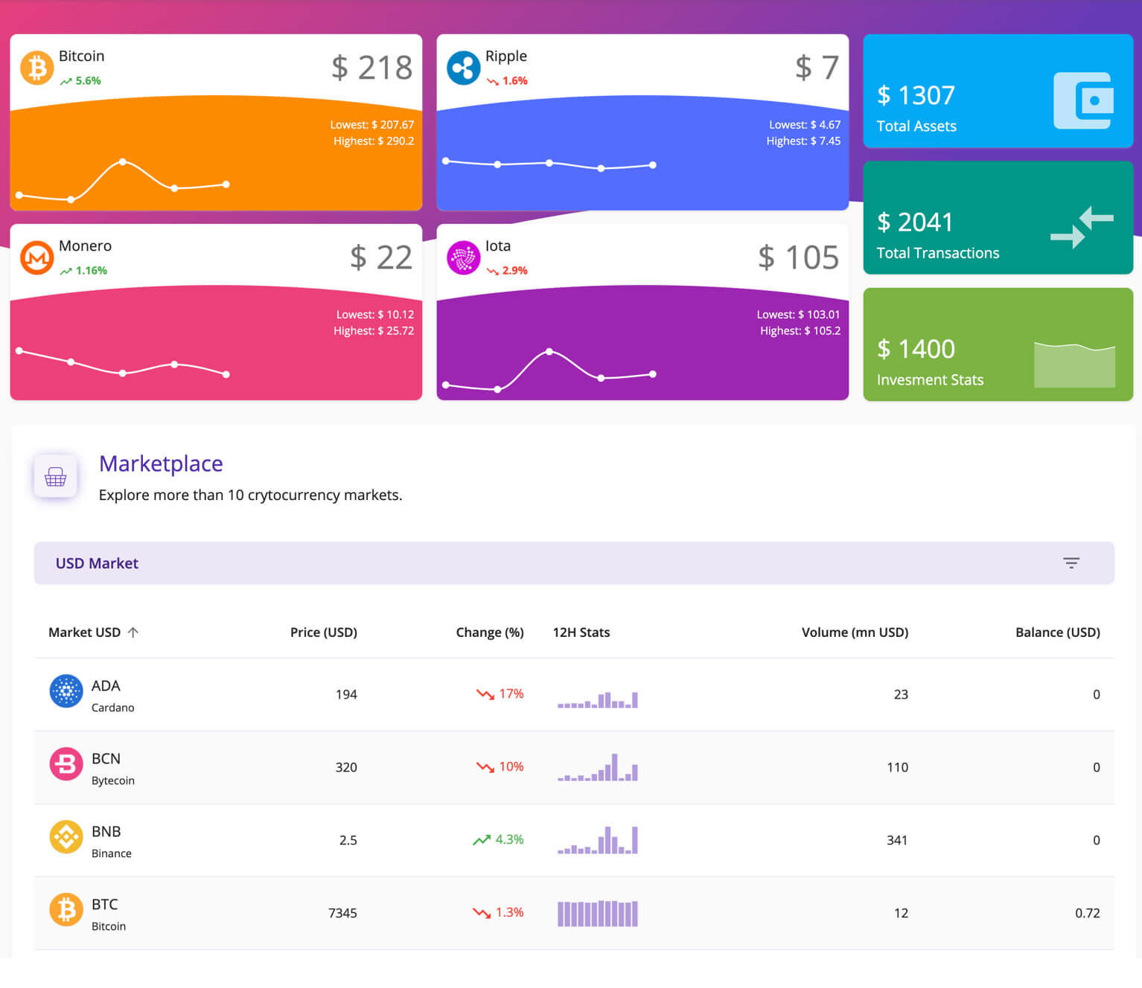Click the transfer arrows icon on Total Transactions
Screen dimensions: 1142x988
pos(1082,227)
